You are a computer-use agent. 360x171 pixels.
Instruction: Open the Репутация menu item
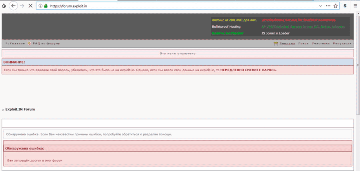[x=342, y=43]
